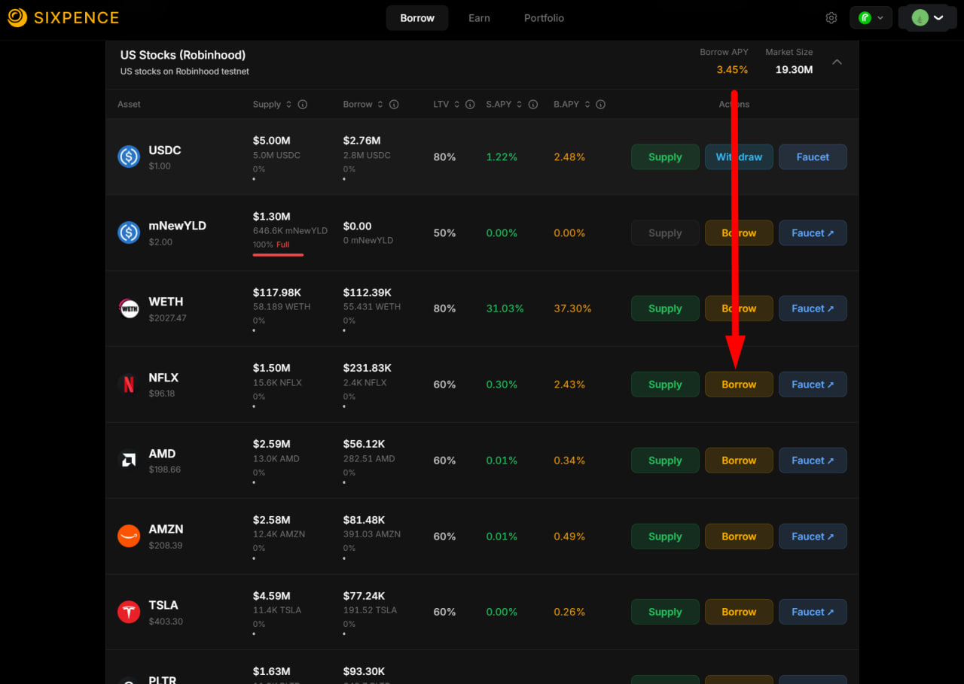964x684 pixels.
Task: Click Faucet button for USDC
Action: click(x=813, y=157)
